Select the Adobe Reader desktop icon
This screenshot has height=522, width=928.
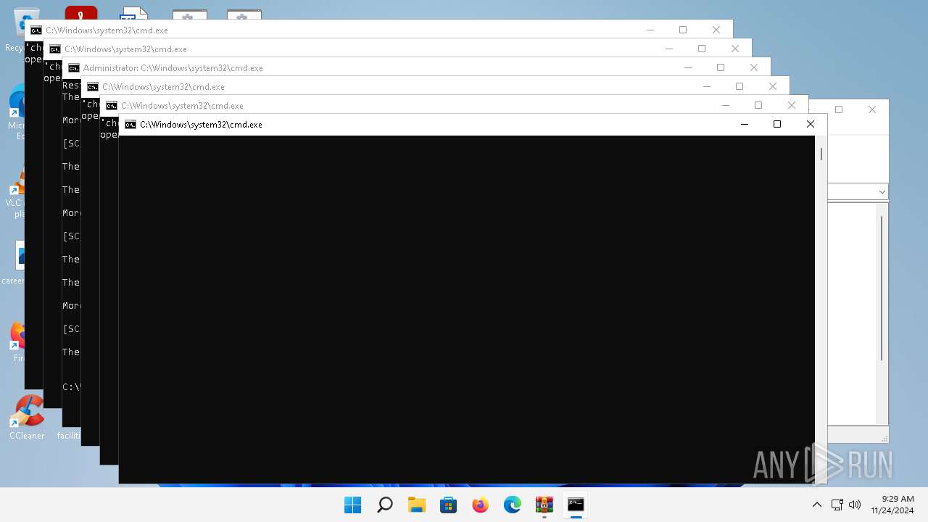(80, 13)
